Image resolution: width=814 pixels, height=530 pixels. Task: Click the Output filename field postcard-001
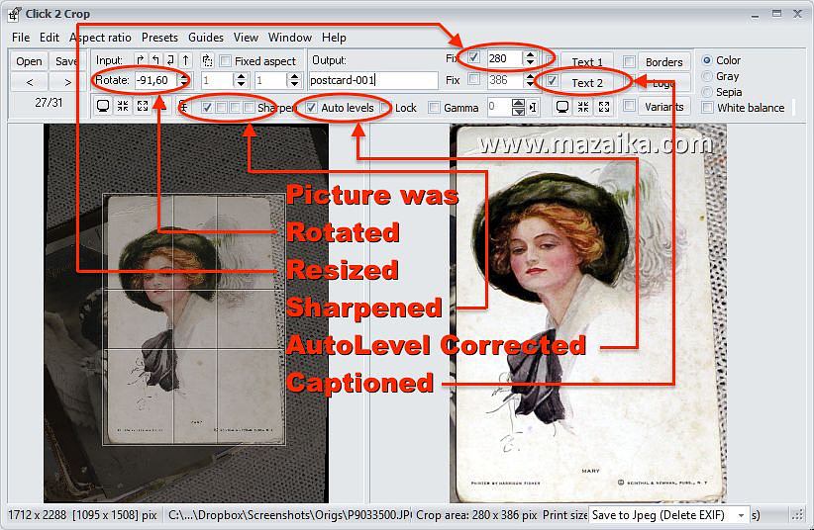click(x=372, y=80)
